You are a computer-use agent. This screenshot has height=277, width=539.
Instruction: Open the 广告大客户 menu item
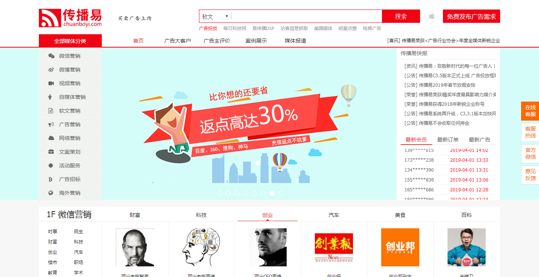(178, 41)
